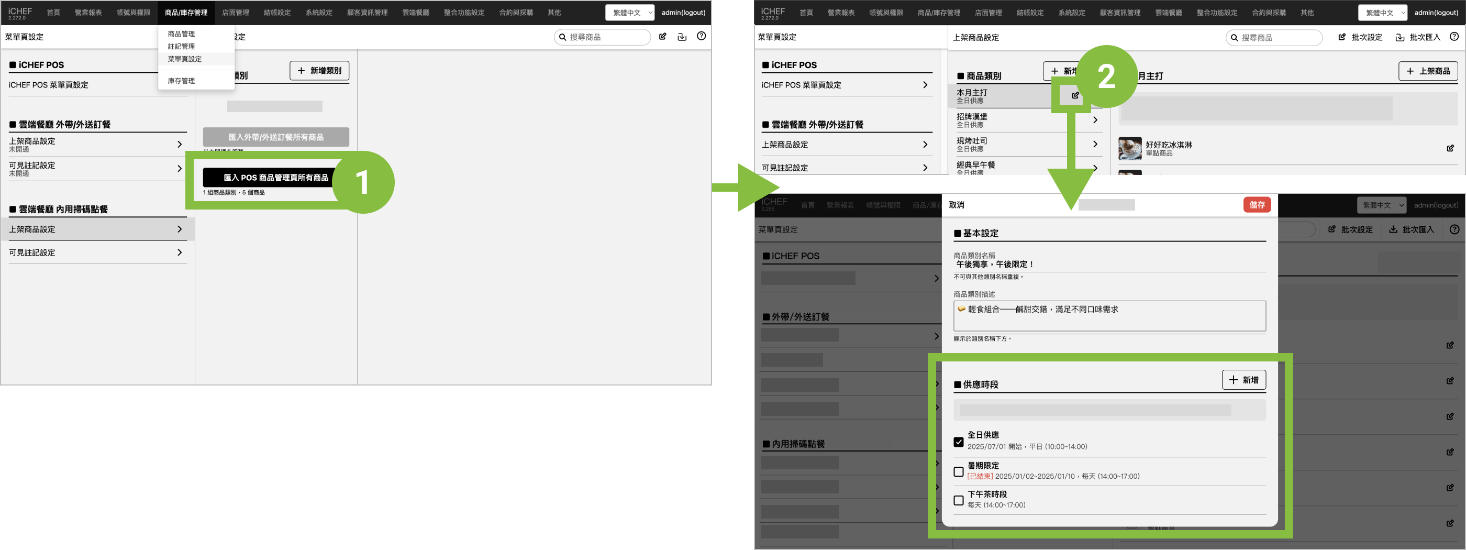This screenshot has width=1466, height=550.
Task: Click 取消 to cancel the dialog
Action: coord(956,205)
